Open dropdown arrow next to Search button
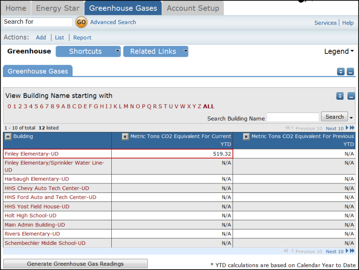Image resolution: width=359 pixels, height=270 pixels. point(351,118)
